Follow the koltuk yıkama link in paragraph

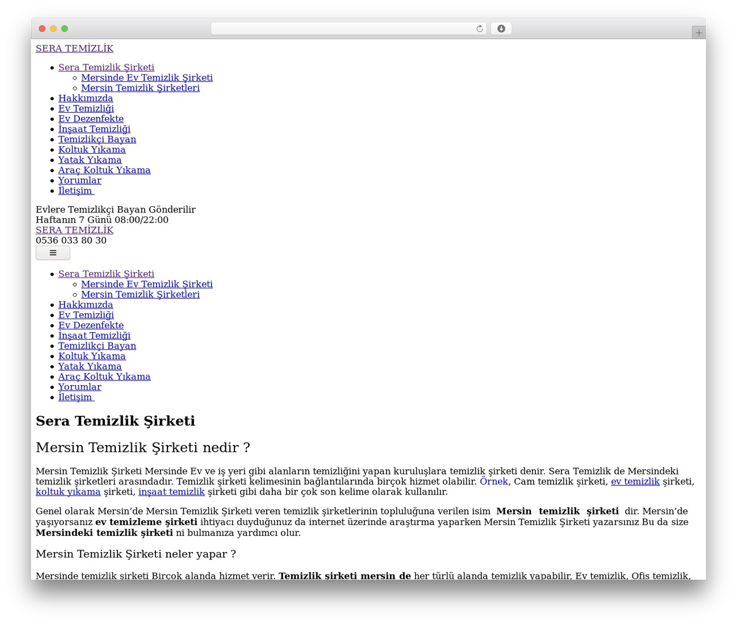tap(68, 492)
